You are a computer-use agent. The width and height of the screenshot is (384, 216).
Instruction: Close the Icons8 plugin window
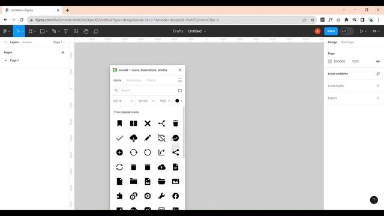pos(180,70)
